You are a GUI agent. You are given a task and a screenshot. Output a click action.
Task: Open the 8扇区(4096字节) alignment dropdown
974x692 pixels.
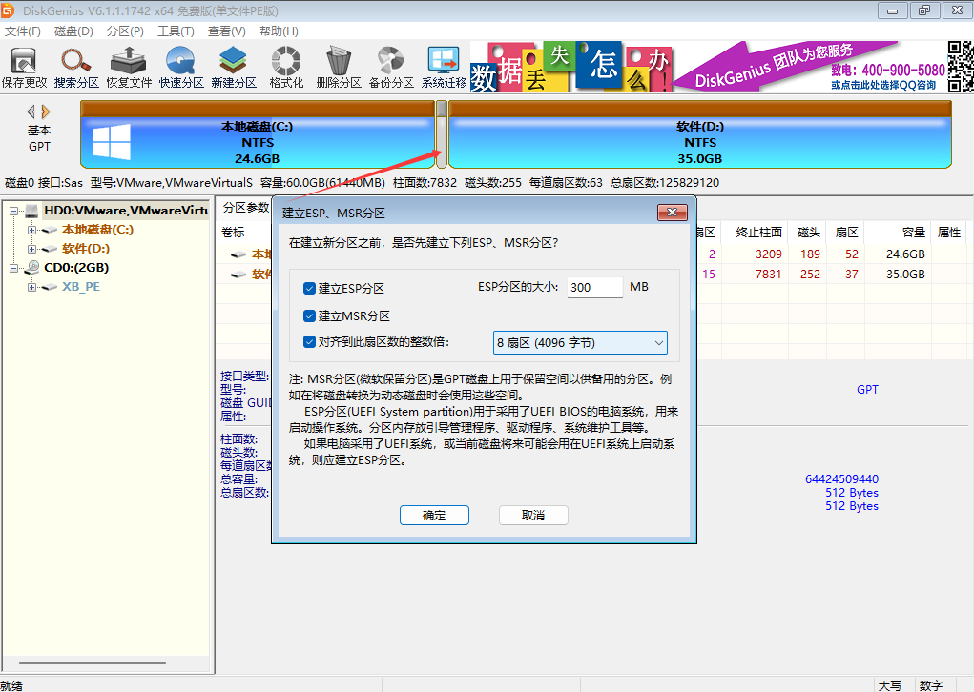pyautogui.click(x=658, y=342)
